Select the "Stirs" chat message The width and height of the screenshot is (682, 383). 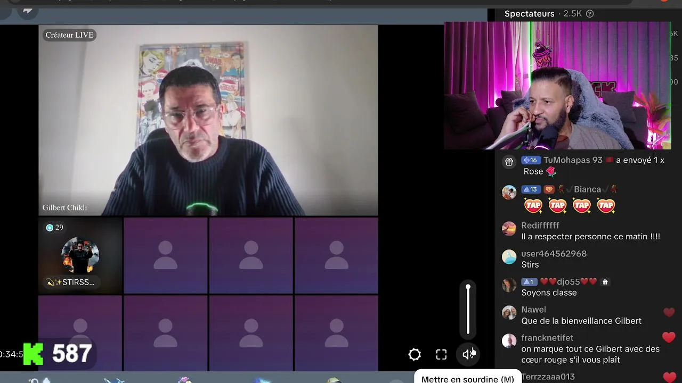click(x=530, y=265)
